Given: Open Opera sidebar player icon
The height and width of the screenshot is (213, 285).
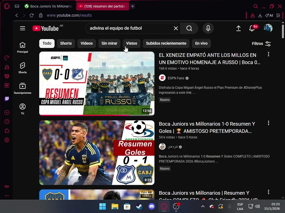Looking at the screenshot, I should pos(7,112).
